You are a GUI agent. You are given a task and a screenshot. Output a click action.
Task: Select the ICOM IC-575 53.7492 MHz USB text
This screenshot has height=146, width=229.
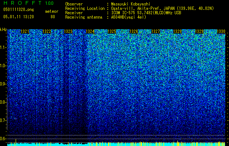tap(146, 13)
